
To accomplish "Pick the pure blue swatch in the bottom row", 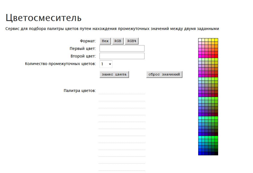I will click(x=200, y=154).
